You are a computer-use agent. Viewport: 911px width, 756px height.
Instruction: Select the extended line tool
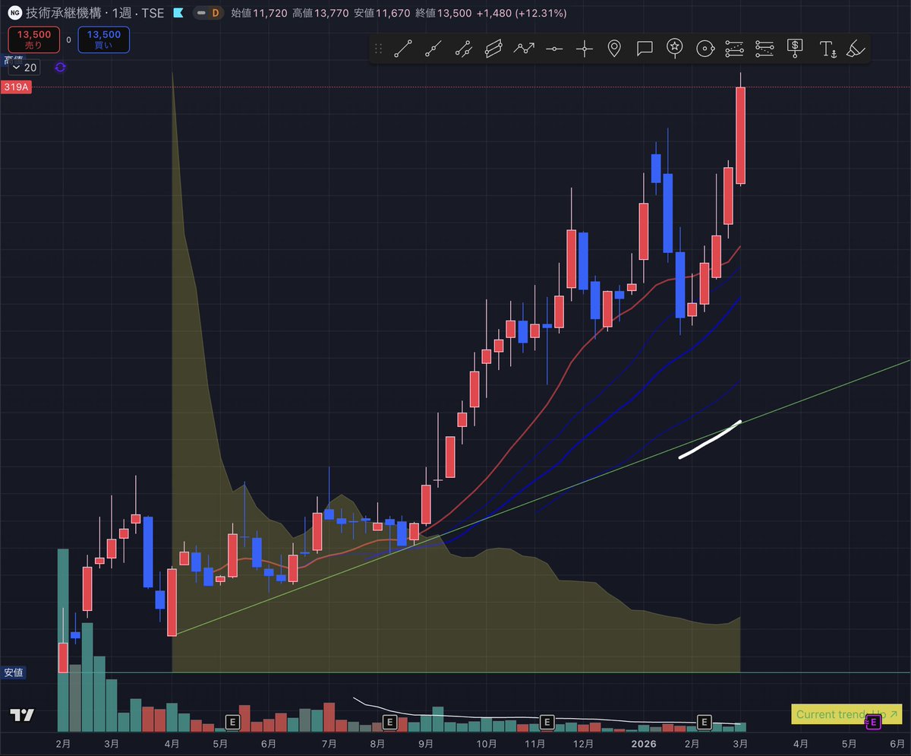(x=463, y=49)
